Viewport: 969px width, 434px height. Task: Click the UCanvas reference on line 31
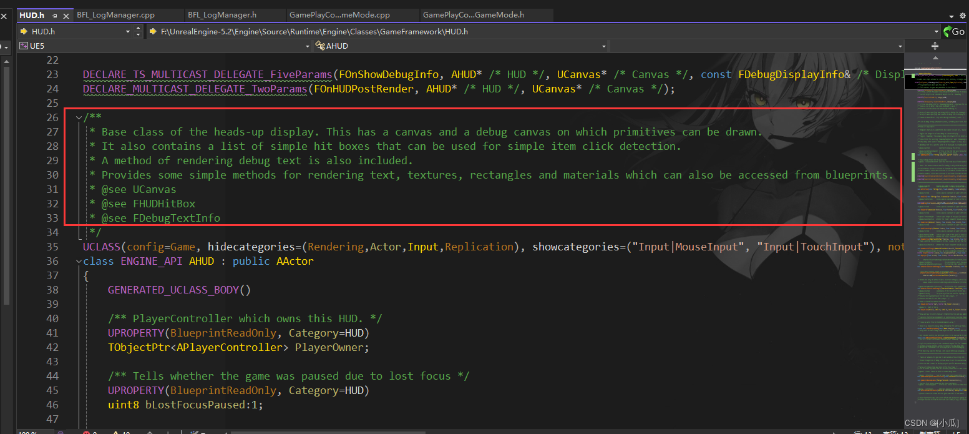tap(154, 189)
